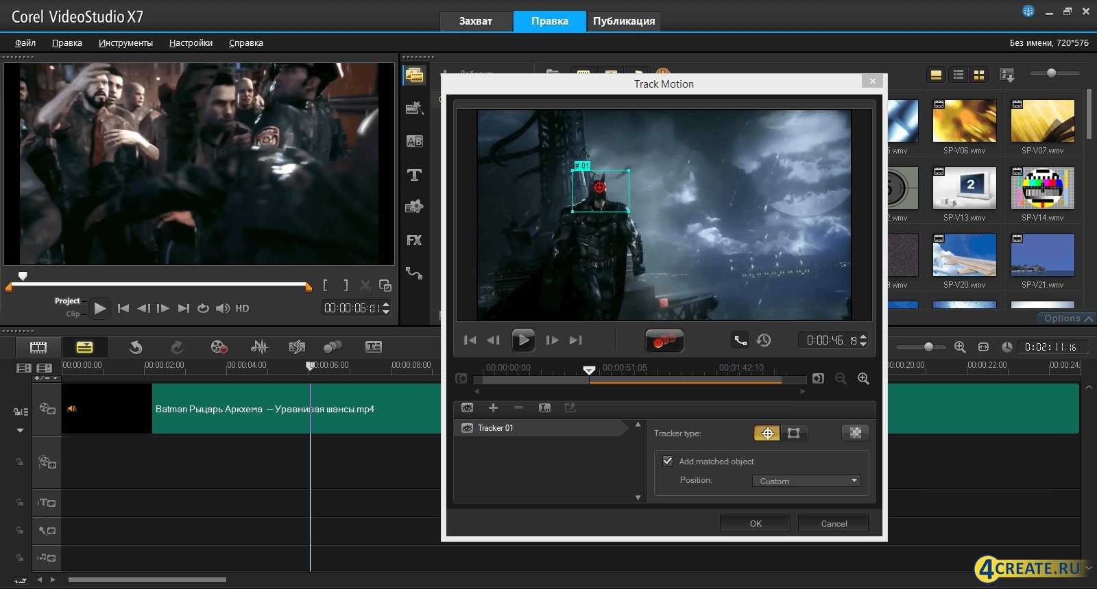This screenshot has width=1097, height=589.
Task: Expand the library Options panel
Action: click(x=1067, y=318)
